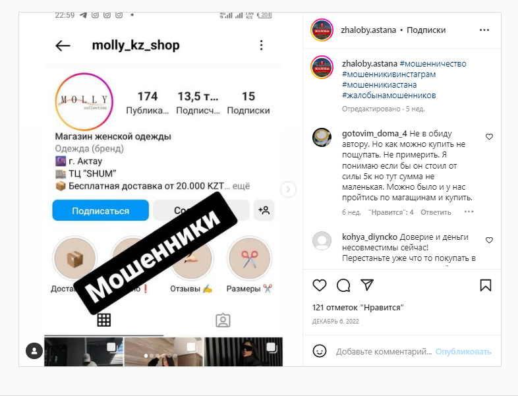Screen dimensions: 518x396
Task: Open zhaloby.astana profile from header username
Action: pos(368,30)
